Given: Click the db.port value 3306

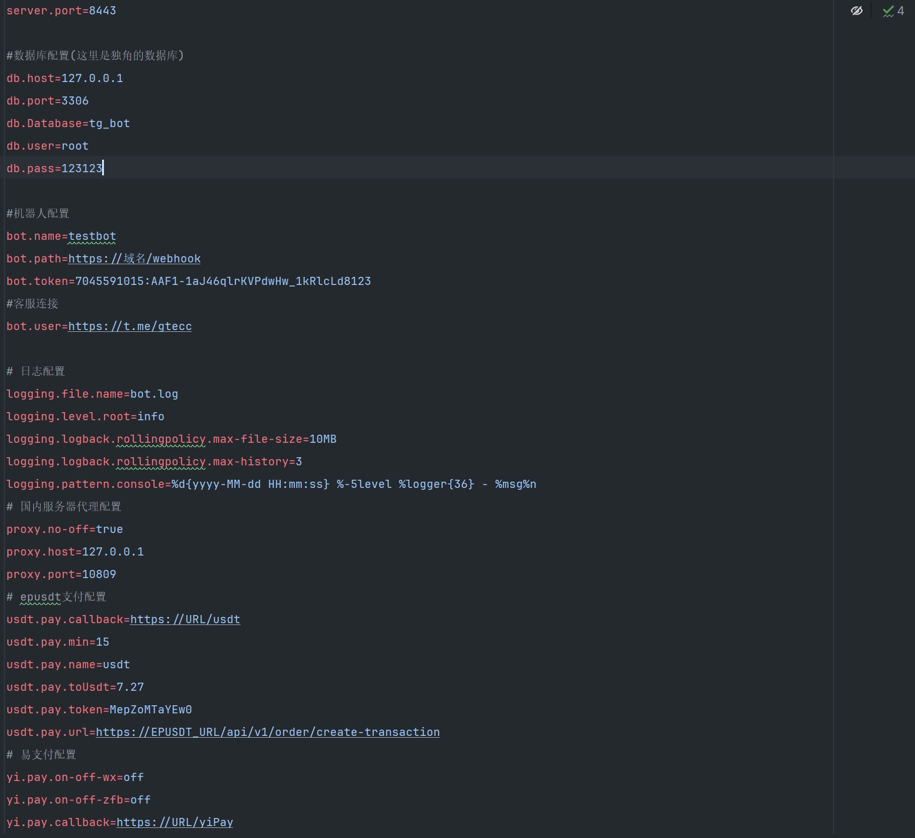Looking at the screenshot, I should pyautogui.click(x=75, y=101).
